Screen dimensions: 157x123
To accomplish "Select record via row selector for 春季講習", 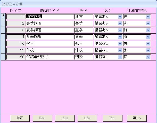I will click(3, 23).
